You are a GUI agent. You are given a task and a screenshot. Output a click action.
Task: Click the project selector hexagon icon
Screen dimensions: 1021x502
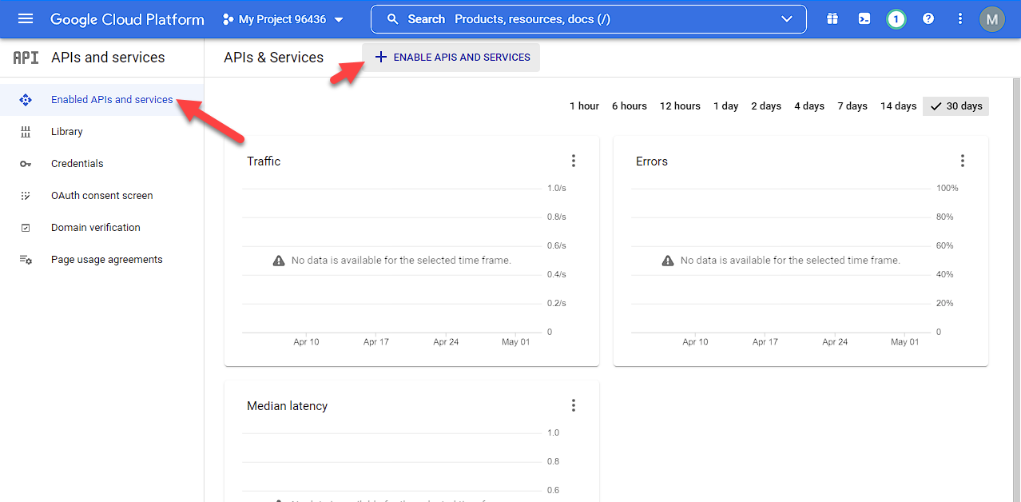coord(228,19)
